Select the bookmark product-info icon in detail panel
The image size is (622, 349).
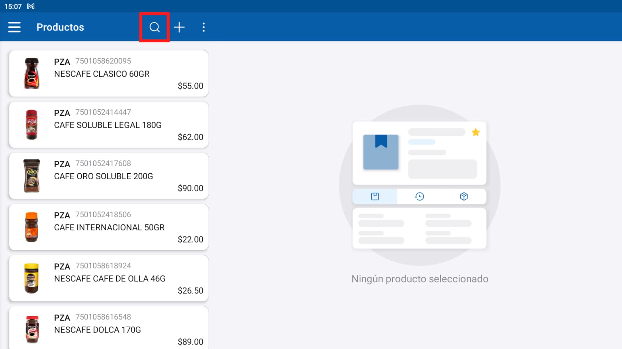point(375,196)
